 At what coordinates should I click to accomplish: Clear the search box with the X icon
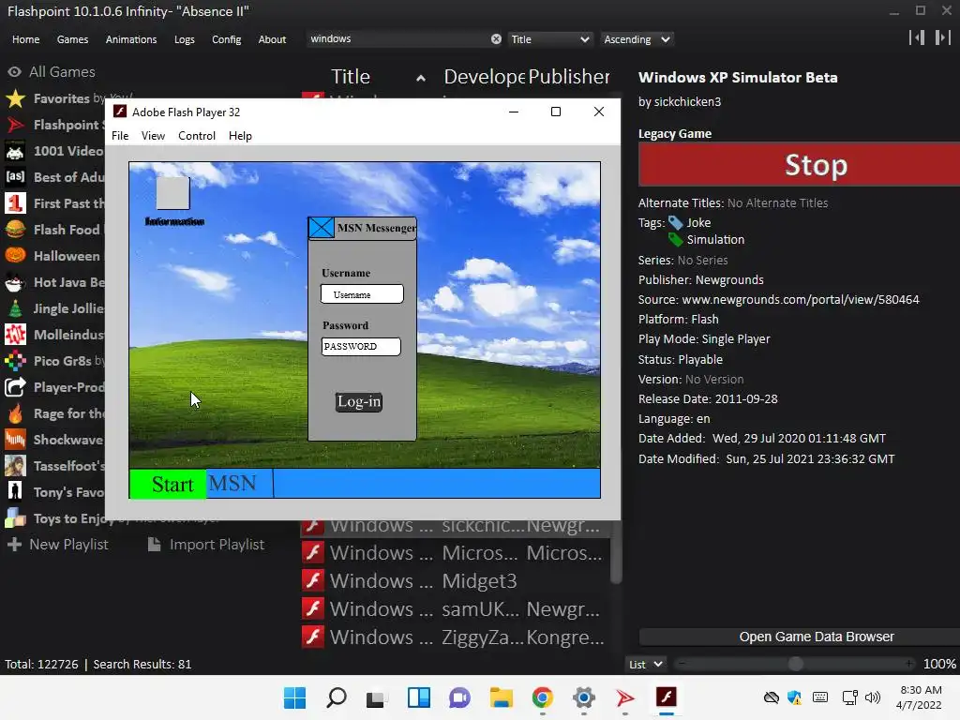click(x=496, y=39)
